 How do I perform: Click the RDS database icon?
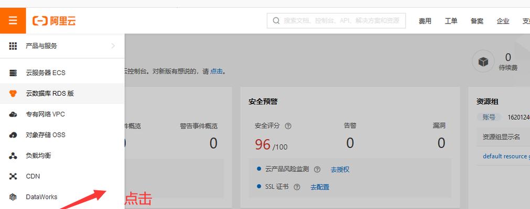(13, 94)
